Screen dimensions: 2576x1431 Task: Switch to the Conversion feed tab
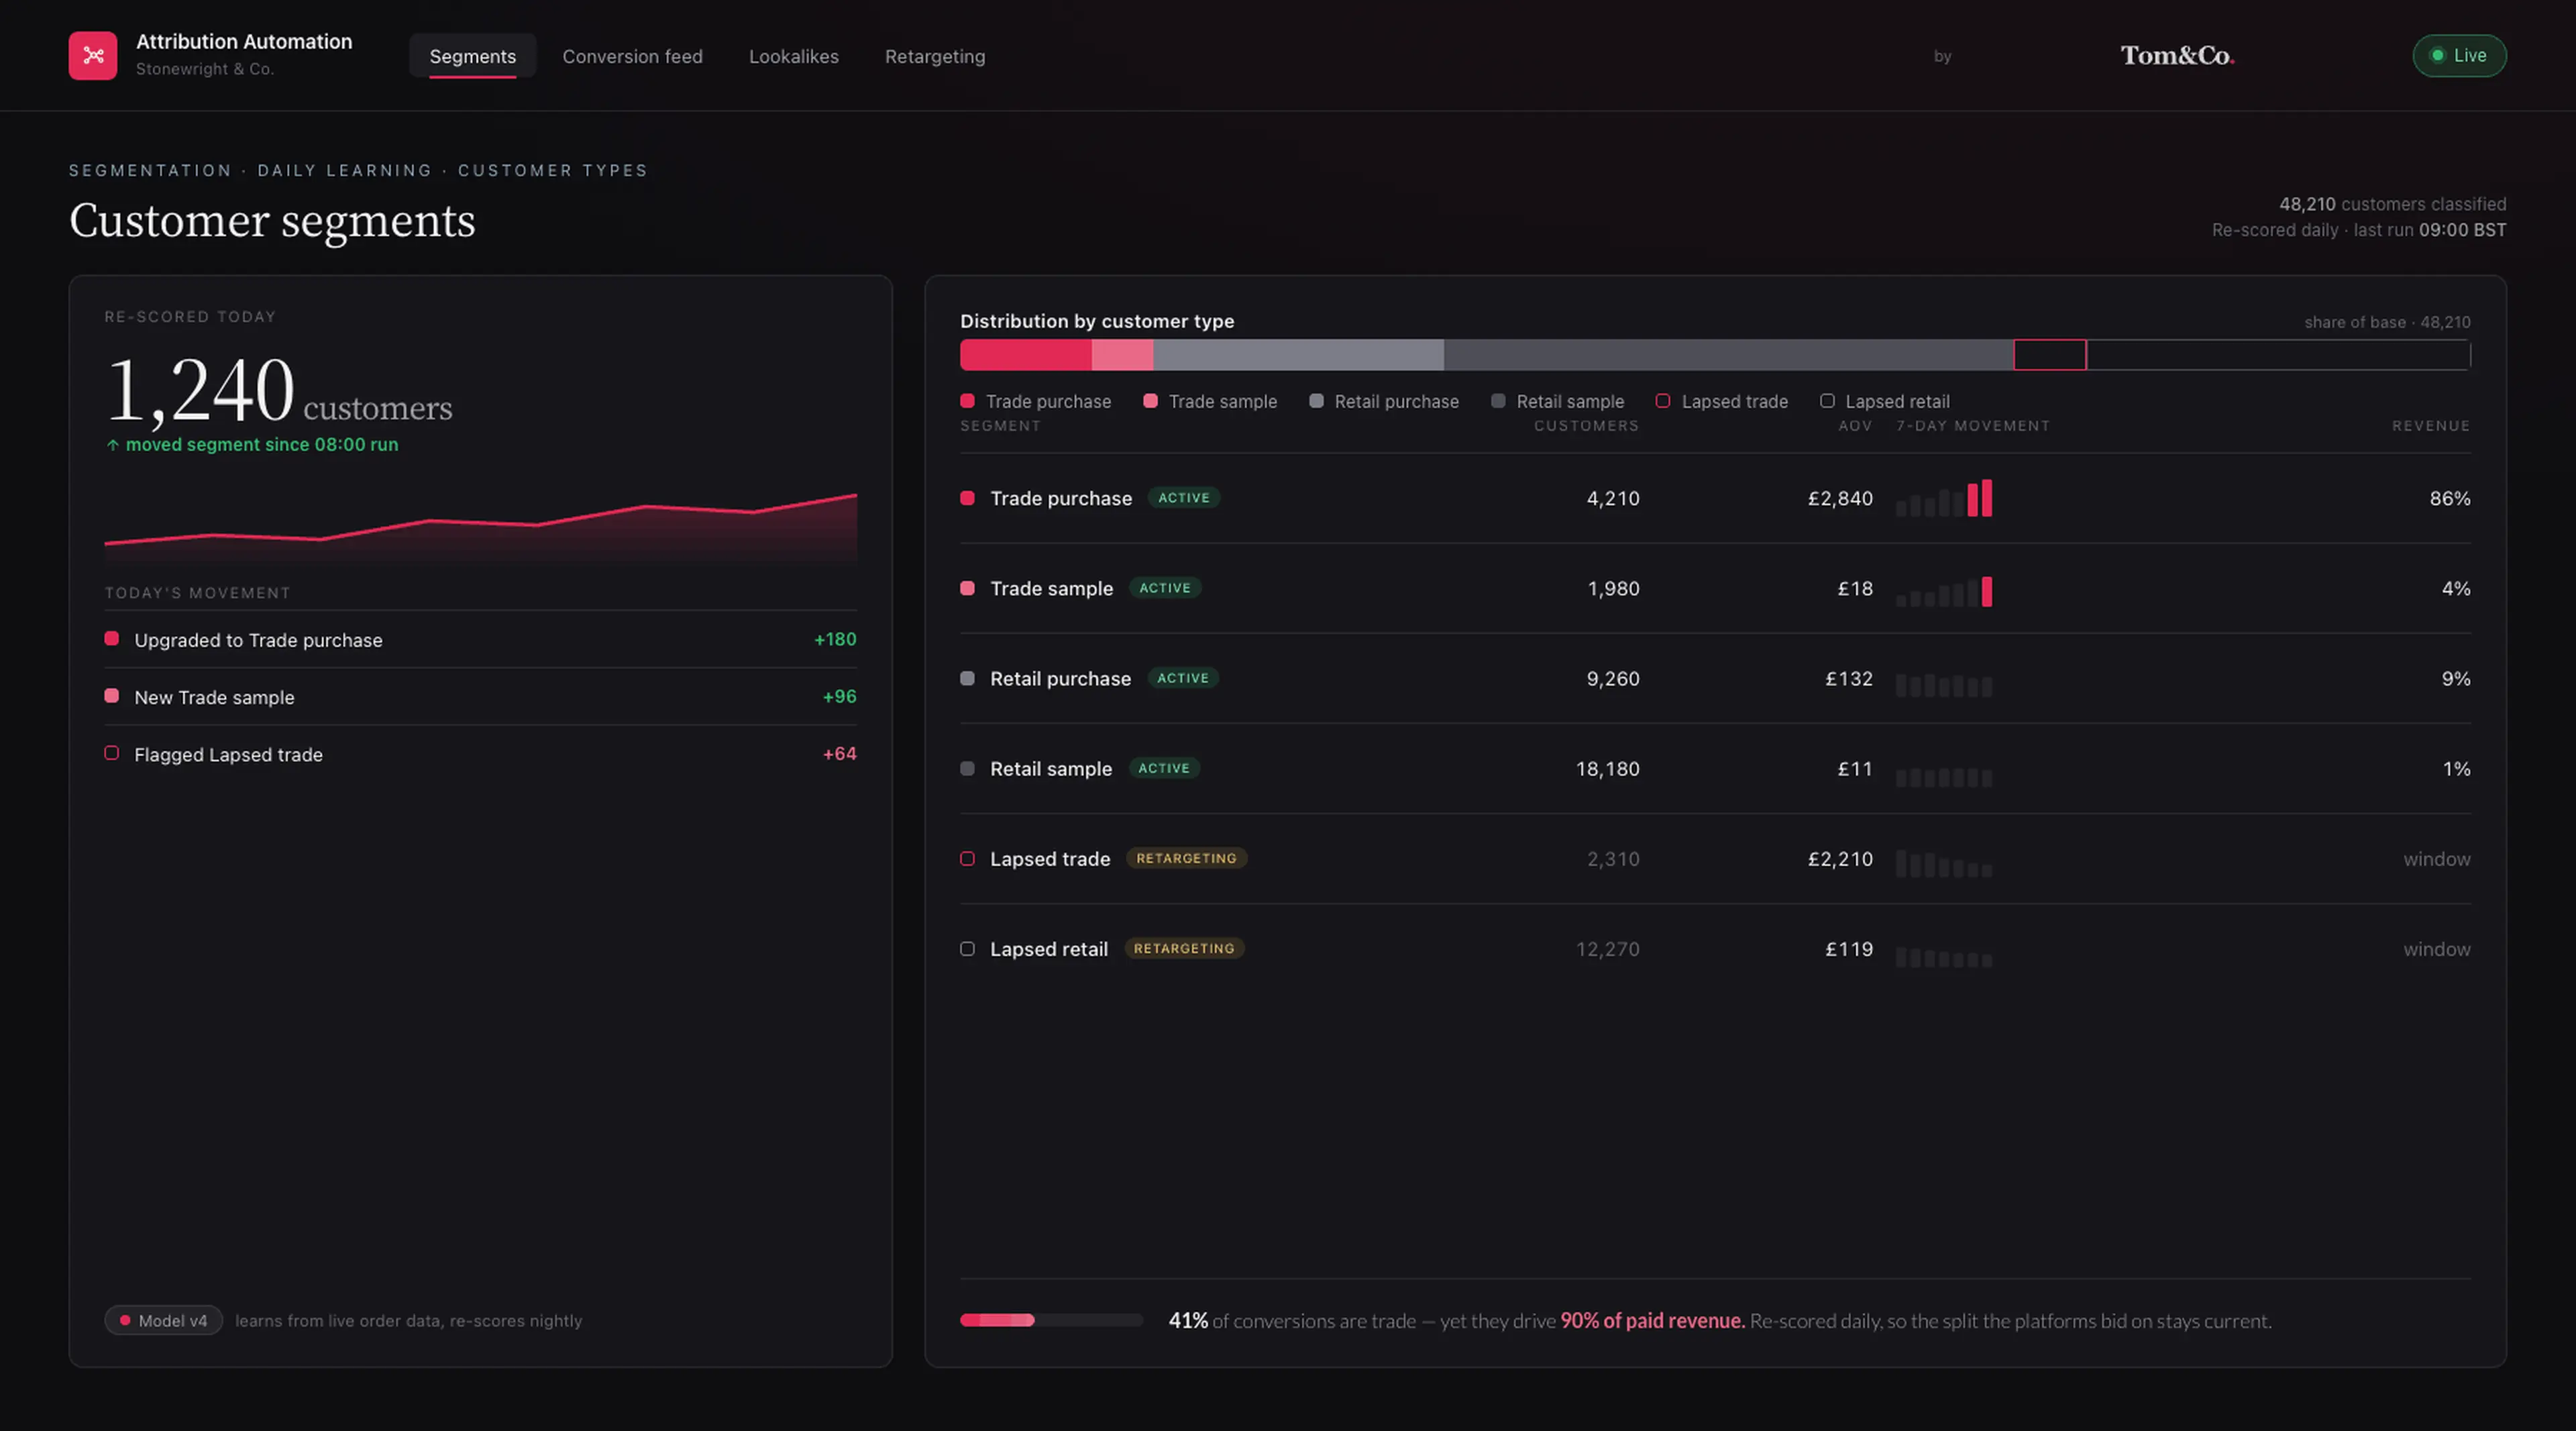(632, 56)
